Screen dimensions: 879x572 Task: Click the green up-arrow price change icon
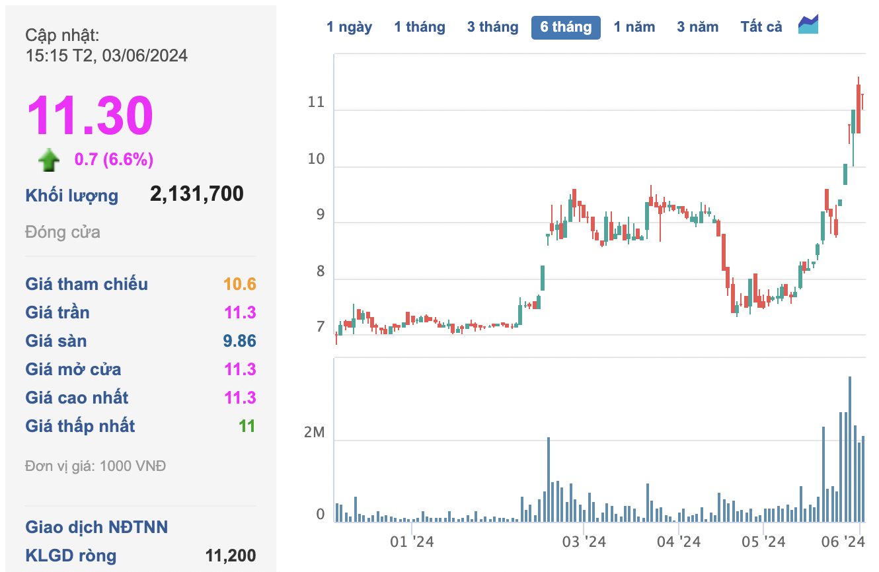49,160
